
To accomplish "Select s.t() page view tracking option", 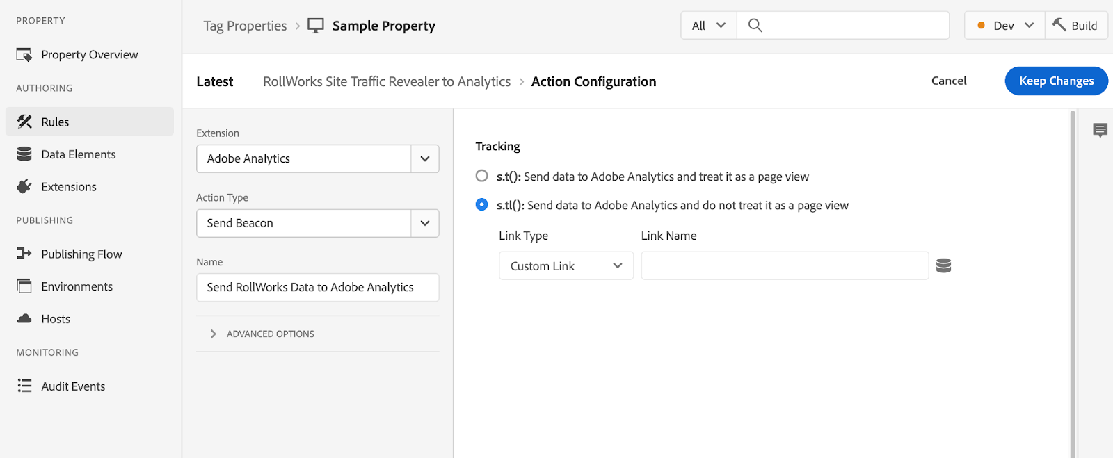I will point(481,176).
